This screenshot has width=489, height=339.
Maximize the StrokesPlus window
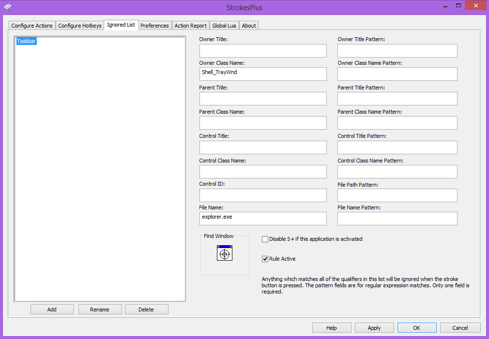click(458, 6)
